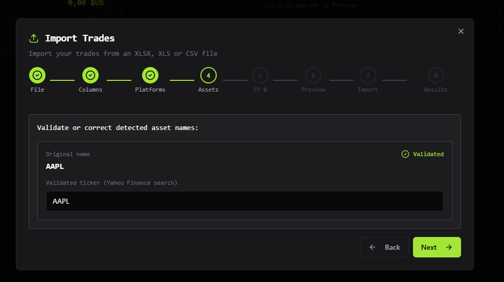Image resolution: width=504 pixels, height=282 pixels.
Task: Jump to the Platforms step checkmark circle
Action: point(150,75)
